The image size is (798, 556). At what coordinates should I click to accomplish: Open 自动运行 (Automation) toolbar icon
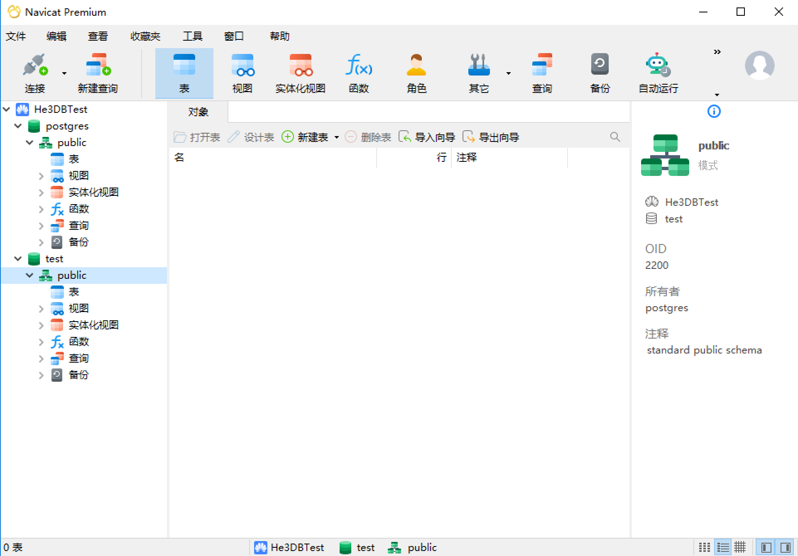(x=658, y=73)
